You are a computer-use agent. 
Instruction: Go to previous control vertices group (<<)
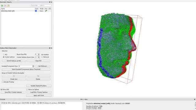(x=14, y=76)
